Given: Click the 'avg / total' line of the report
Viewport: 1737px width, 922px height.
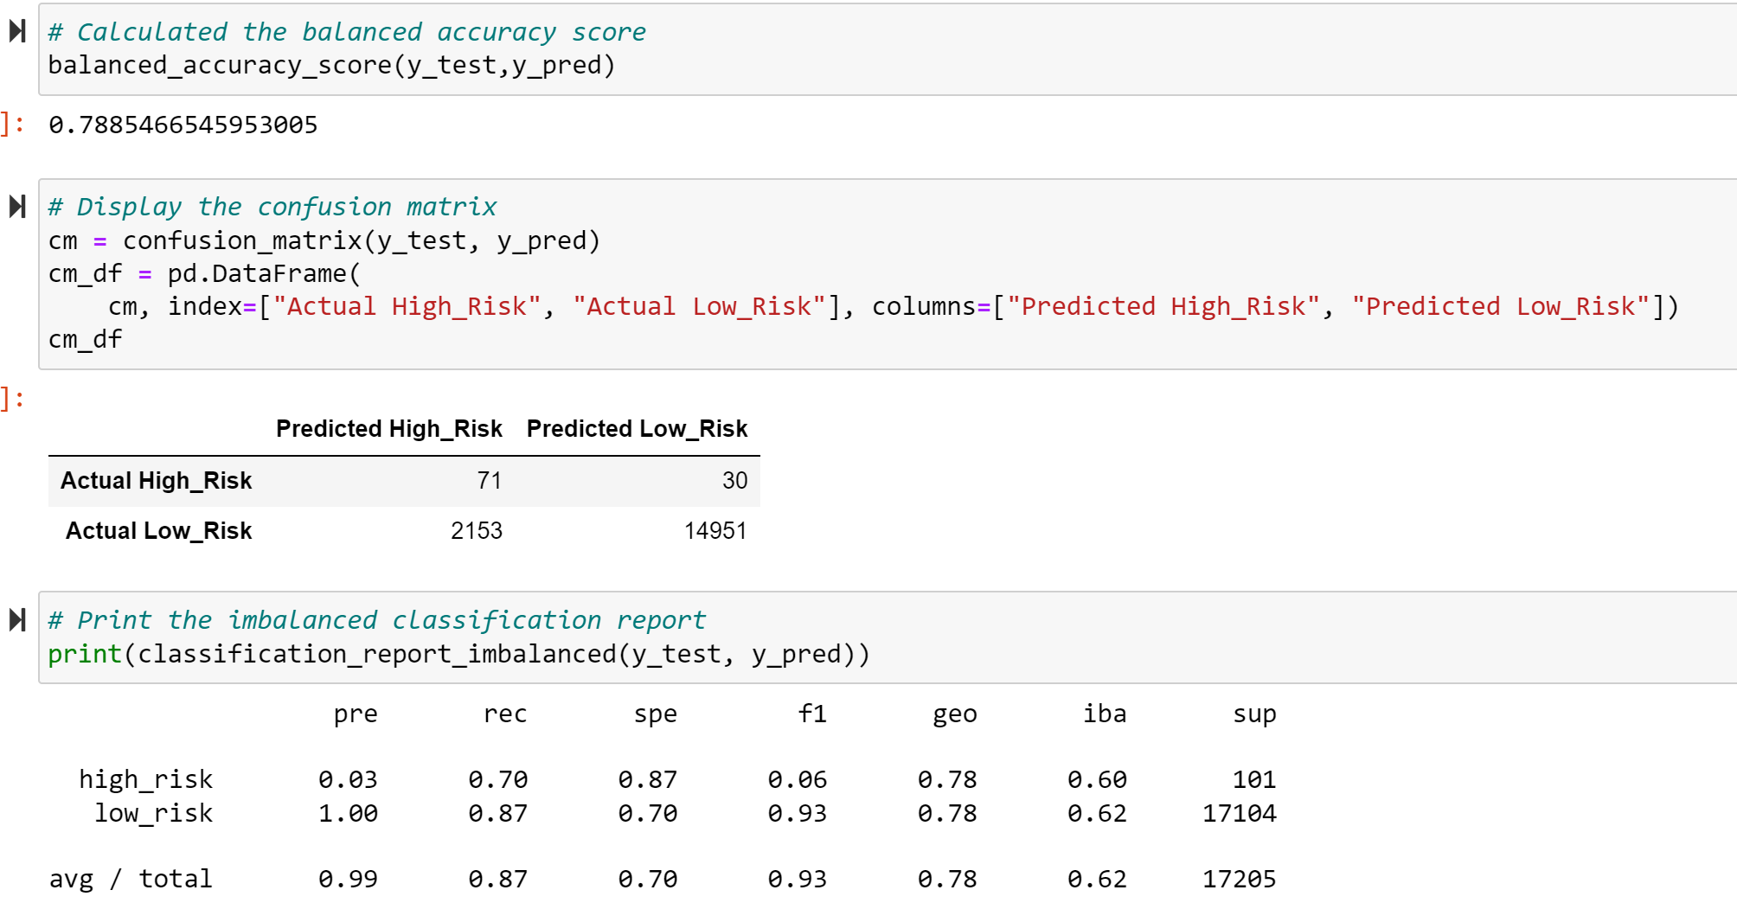Looking at the screenshot, I should 131,878.
